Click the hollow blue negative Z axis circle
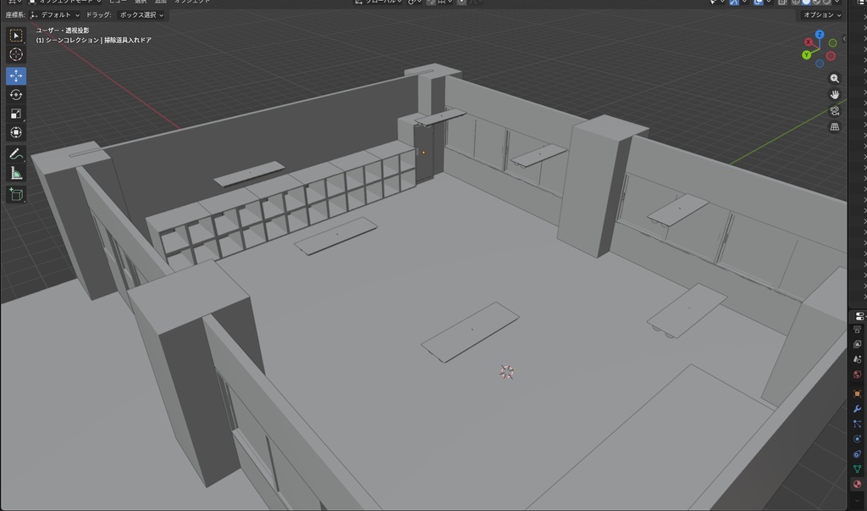Screen dimensions: 867x511 (x=820, y=64)
